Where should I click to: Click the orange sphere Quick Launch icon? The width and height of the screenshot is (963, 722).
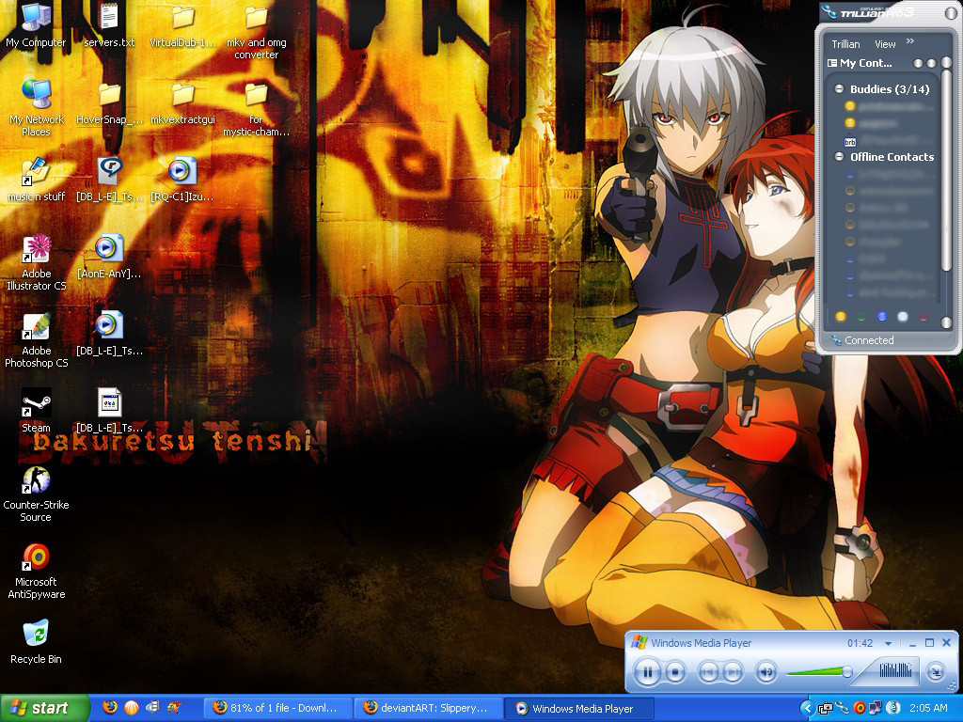(x=132, y=708)
